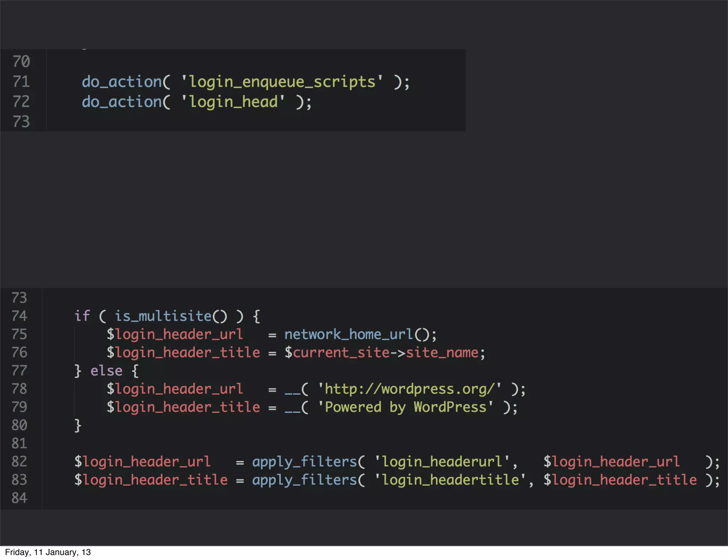Click the date text Friday, 11 January, 13
Screen dimensions: 728x560
click(x=48, y=552)
